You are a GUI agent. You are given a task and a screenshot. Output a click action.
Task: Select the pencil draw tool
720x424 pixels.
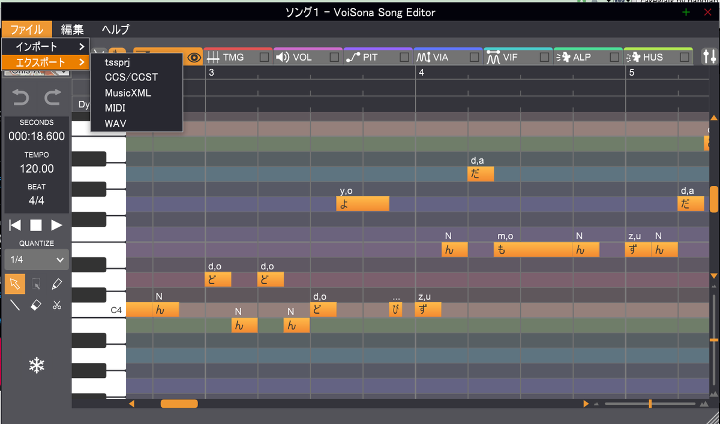56,284
